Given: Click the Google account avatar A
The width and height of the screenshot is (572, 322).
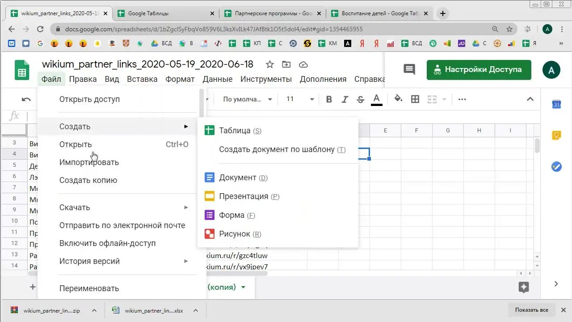Looking at the screenshot, I should (x=551, y=70).
